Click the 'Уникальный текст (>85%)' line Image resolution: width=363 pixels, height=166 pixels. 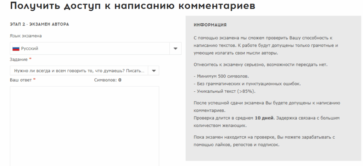pos(224,91)
